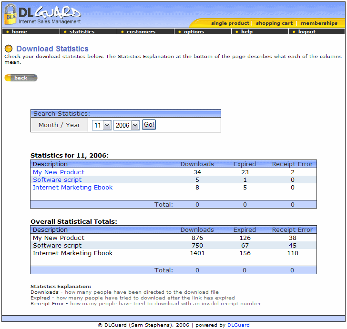Go to the customers menu
This screenshot has height=329, width=347.
[x=141, y=32]
